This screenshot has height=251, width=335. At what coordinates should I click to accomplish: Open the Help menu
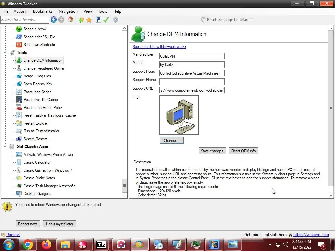tap(117, 11)
